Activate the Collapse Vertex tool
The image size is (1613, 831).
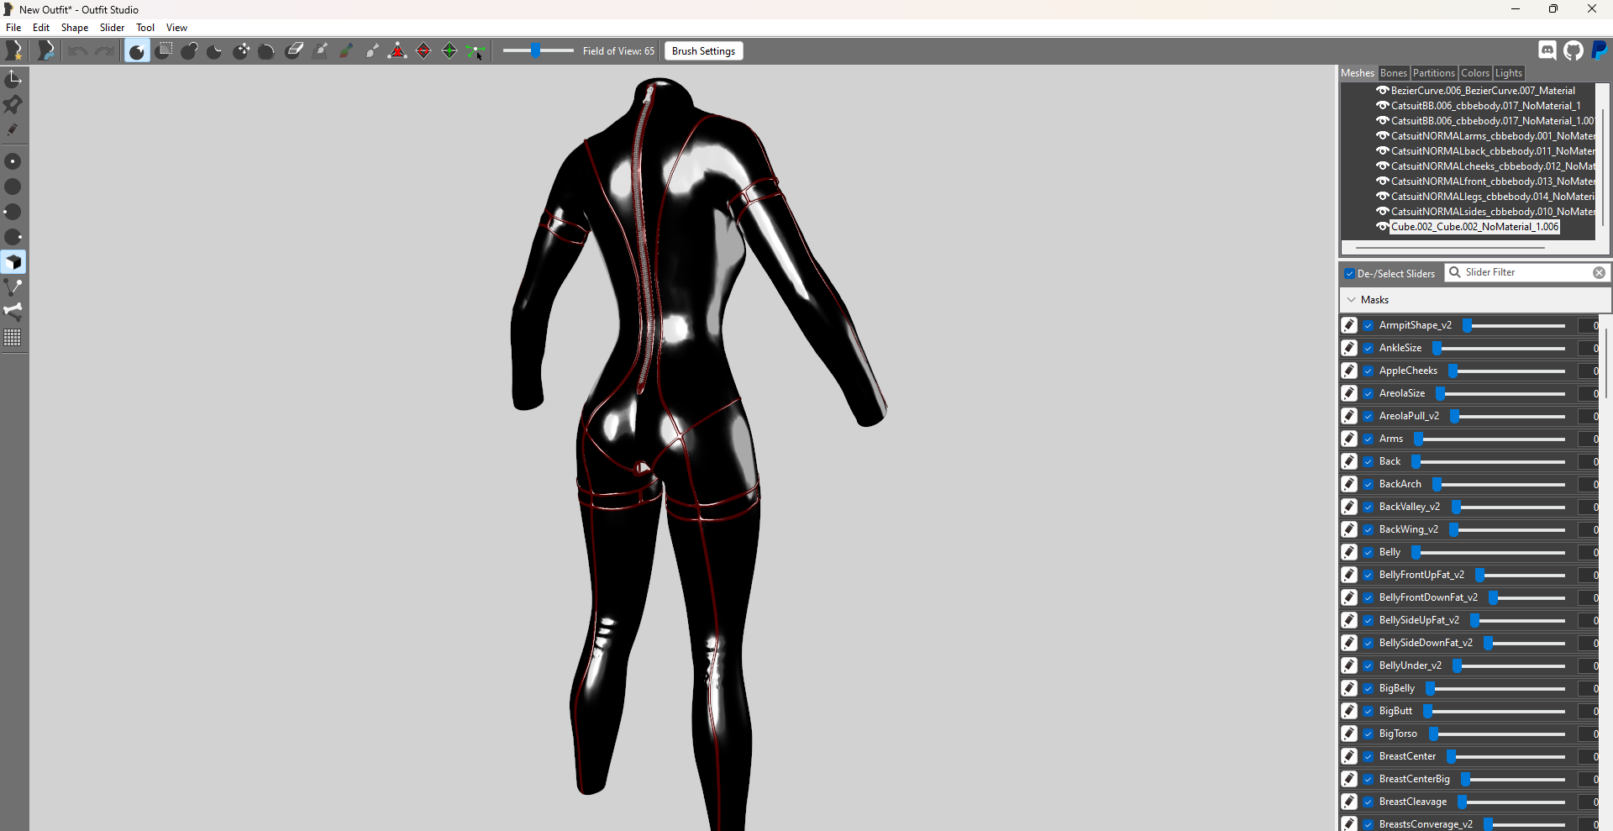pyautogui.click(x=397, y=51)
